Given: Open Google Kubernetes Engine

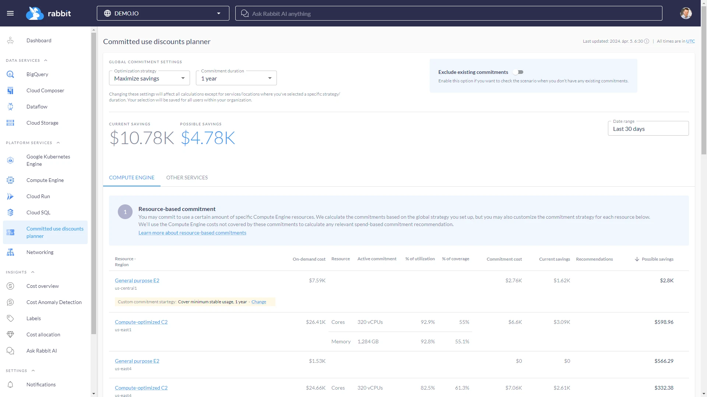Looking at the screenshot, I should pyautogui.click(x=48, y=160).
